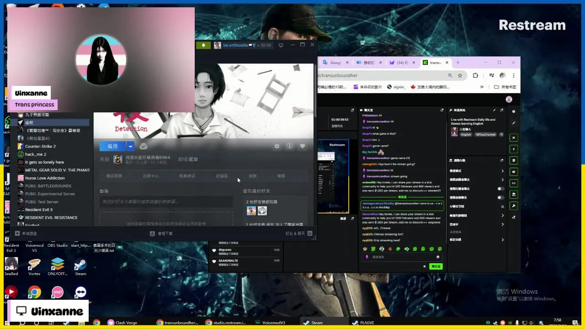Open the Kick profile avatar at top right

point(509,99)
